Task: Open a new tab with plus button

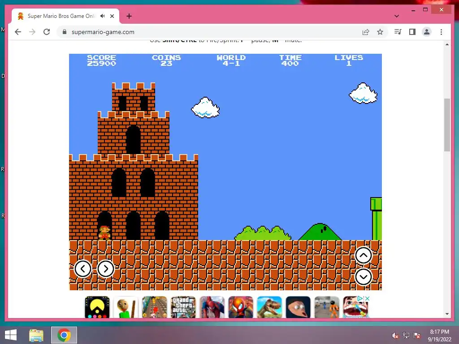Action: (x=129, y=16)
